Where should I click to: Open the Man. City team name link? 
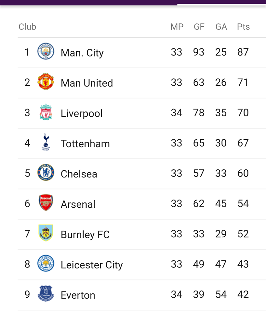(x=82, y=53)
